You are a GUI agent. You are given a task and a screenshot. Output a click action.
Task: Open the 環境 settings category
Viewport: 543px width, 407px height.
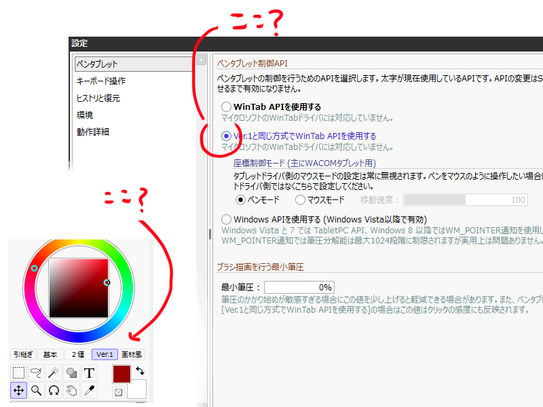click(89, 114)
